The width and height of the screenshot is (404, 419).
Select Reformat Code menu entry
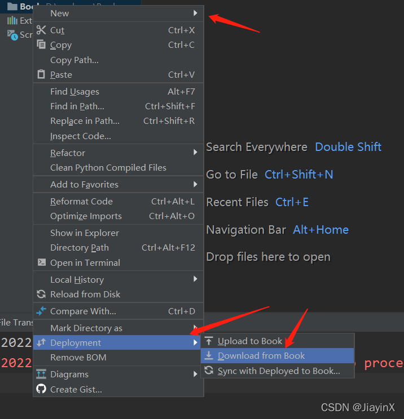point(118,201)
